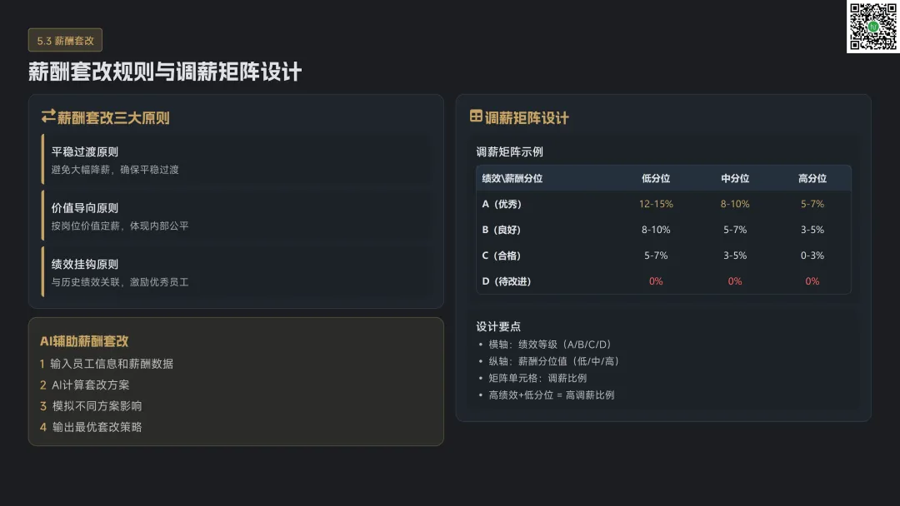Select step 1 输入员工信息和薪酬数据
This screenshot has height=506, width=900.
tap(107, 364)
